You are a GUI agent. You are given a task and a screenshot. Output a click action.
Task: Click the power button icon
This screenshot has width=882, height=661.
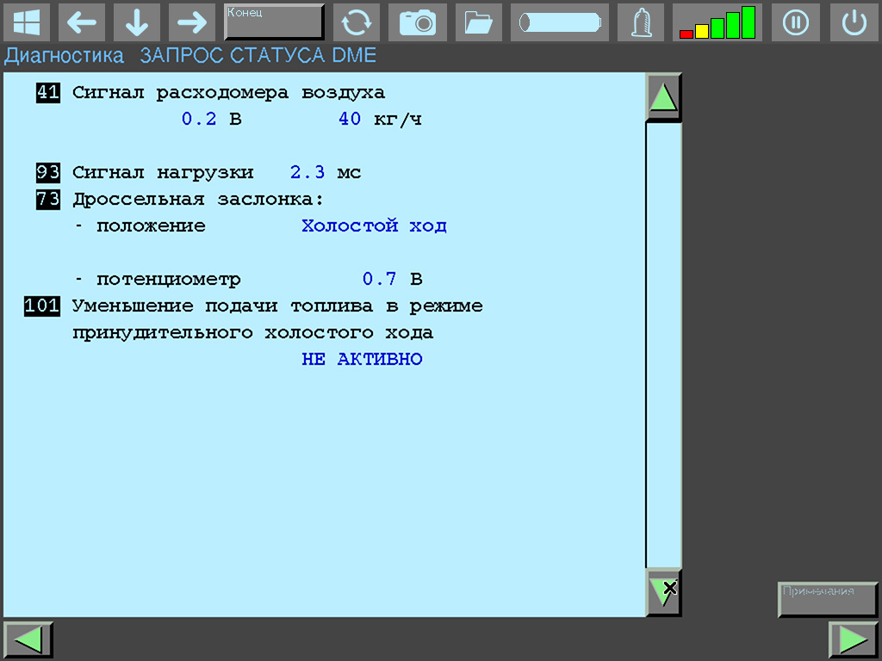(854, 22)
